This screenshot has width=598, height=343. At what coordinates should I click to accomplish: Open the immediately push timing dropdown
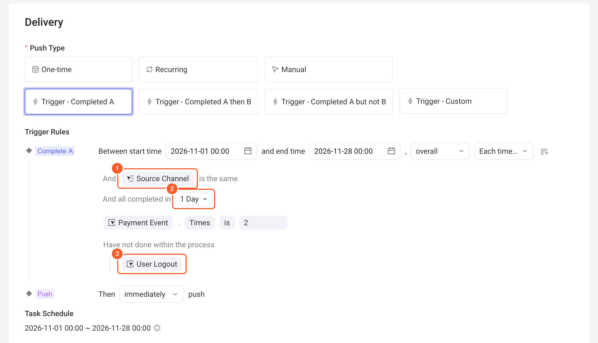point(151,294)
